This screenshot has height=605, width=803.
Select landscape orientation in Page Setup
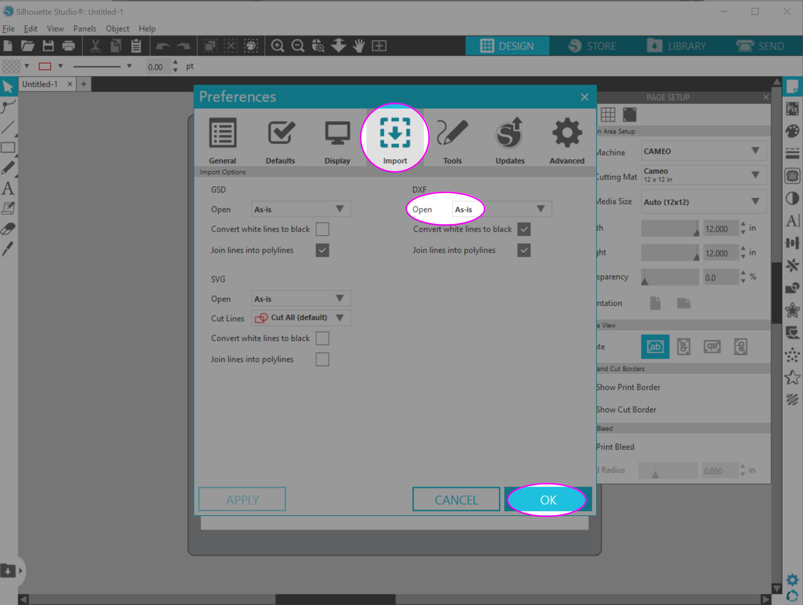click(x=683, y=303)
